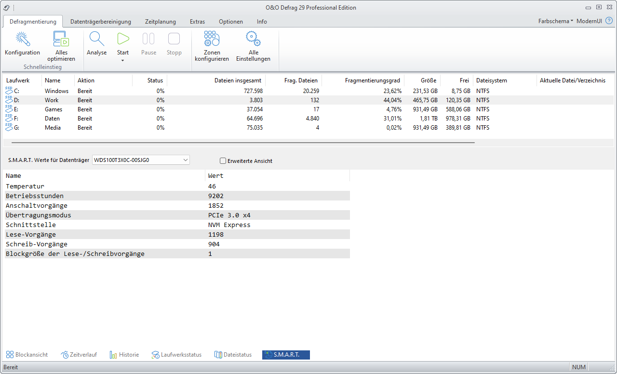Select the Schreib-Vorgänge row
The height and width of the screenshot is (374, 617).
[177, 244]
